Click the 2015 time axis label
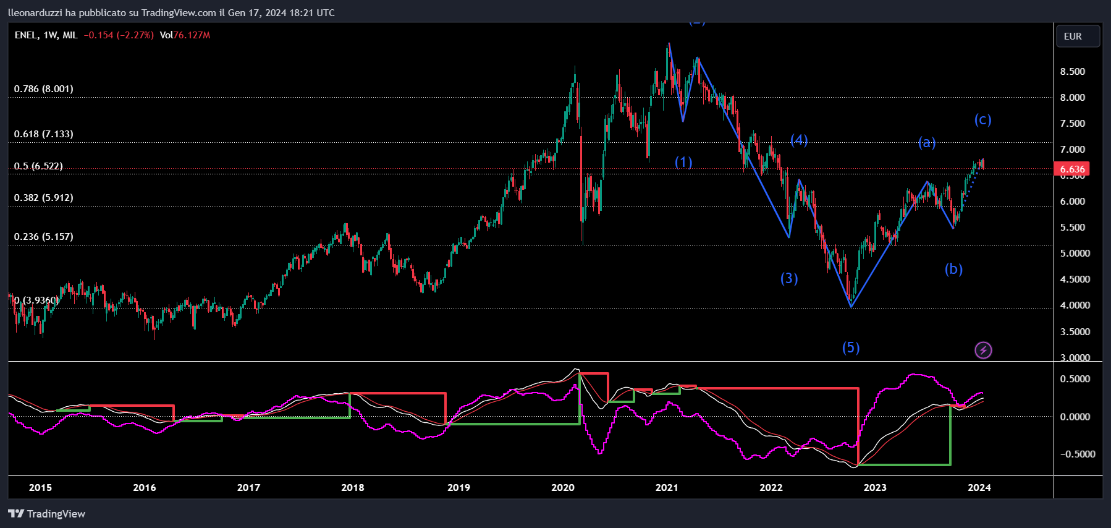The width and height of the screenshot is (1111, 528). coord(41,487)
